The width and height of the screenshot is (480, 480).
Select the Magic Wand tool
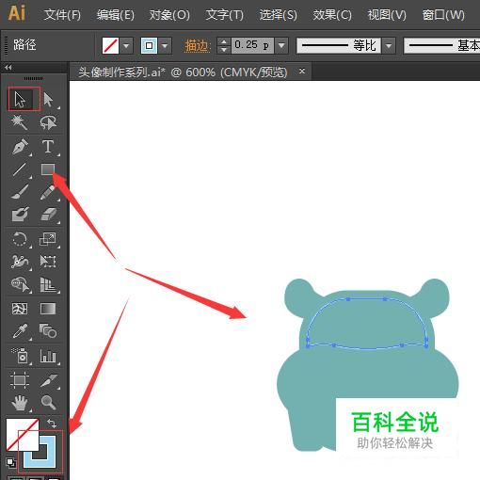20,122
